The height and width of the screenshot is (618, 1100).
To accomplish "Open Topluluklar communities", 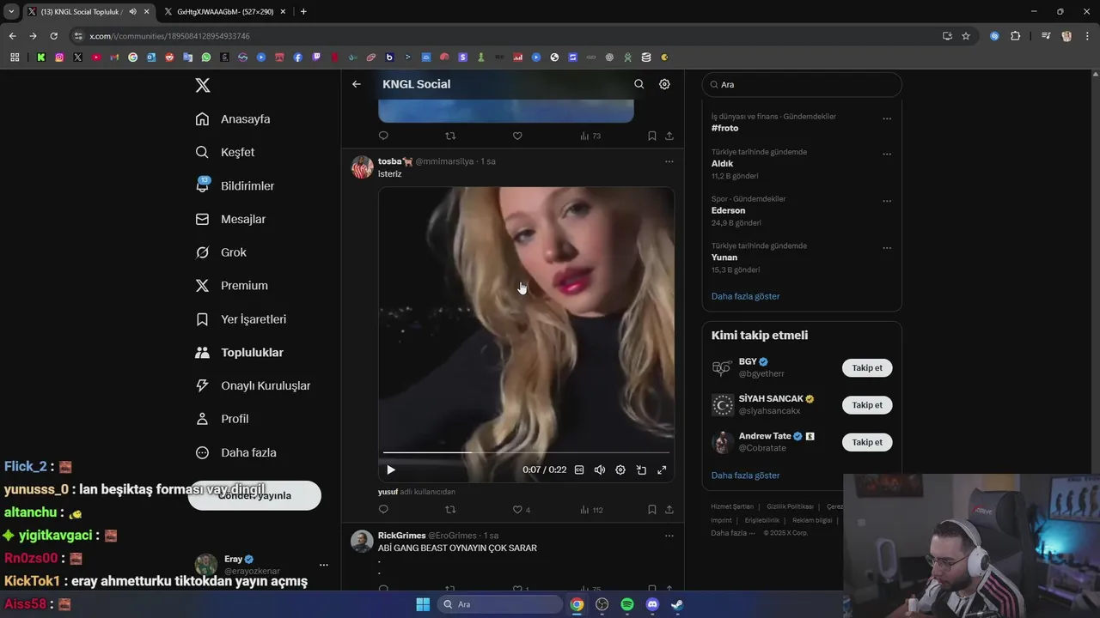I will [239, 353].
